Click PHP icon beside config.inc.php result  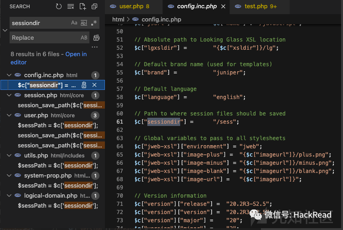click(18, 75)
